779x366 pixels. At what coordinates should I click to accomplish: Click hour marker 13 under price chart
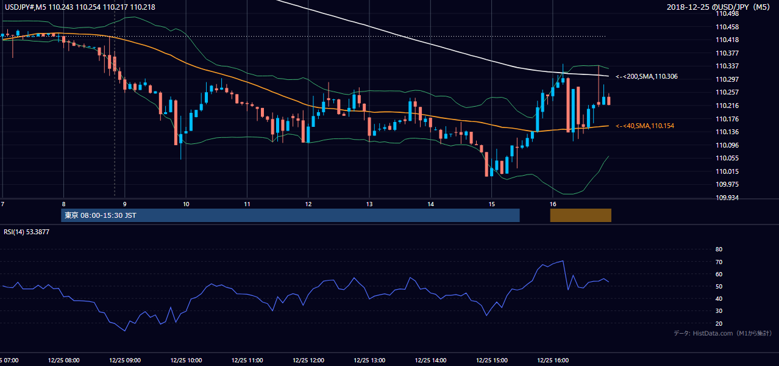(x=369, y=204)
